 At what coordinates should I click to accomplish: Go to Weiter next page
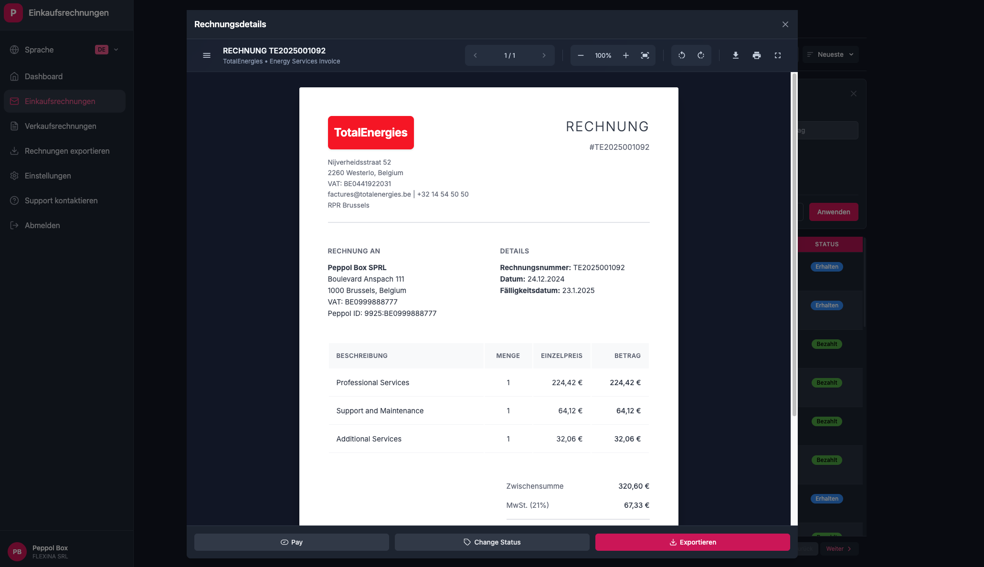click(x=839, y=549)
